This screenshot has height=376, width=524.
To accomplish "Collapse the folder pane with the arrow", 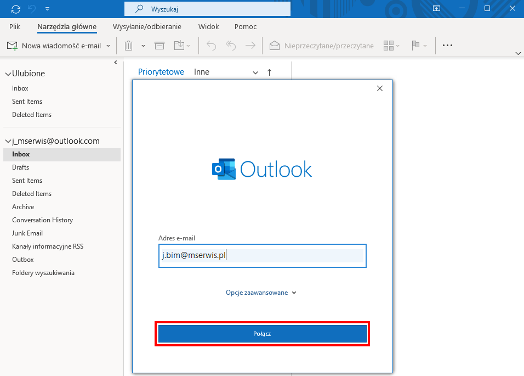I will tap(116, 63).
